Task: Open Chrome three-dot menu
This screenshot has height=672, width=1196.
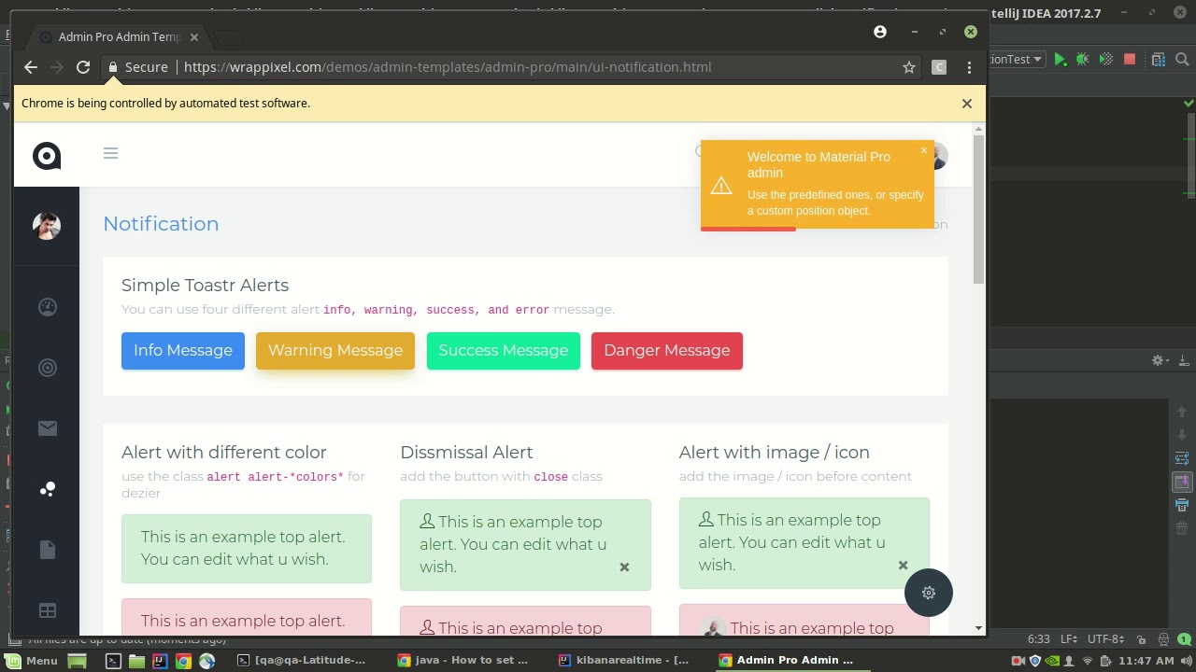Action: (x=969, y=67)
